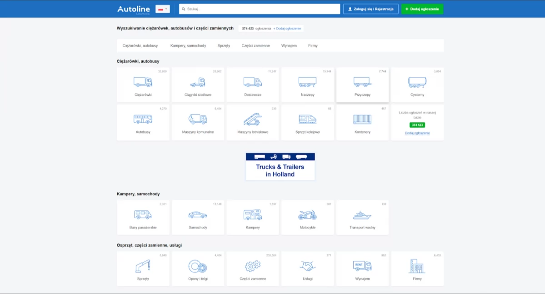This screenshot has height=294, width=545.
Task: Choose the Opony i felgi tire icon
Action: (x=198, y=267)
